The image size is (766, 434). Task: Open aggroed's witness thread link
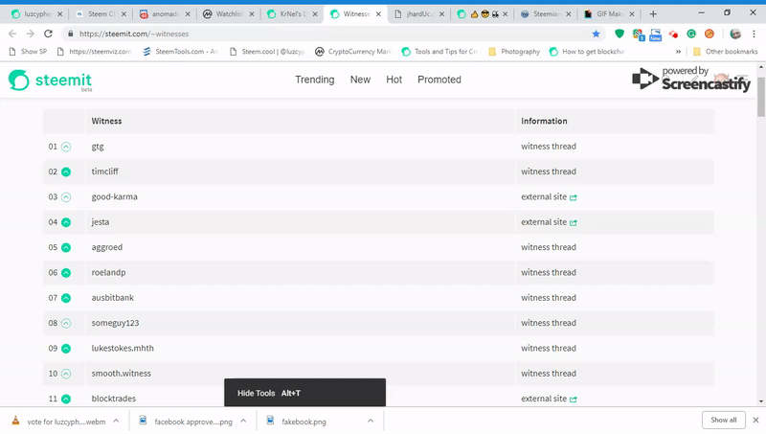coord(548,247)
